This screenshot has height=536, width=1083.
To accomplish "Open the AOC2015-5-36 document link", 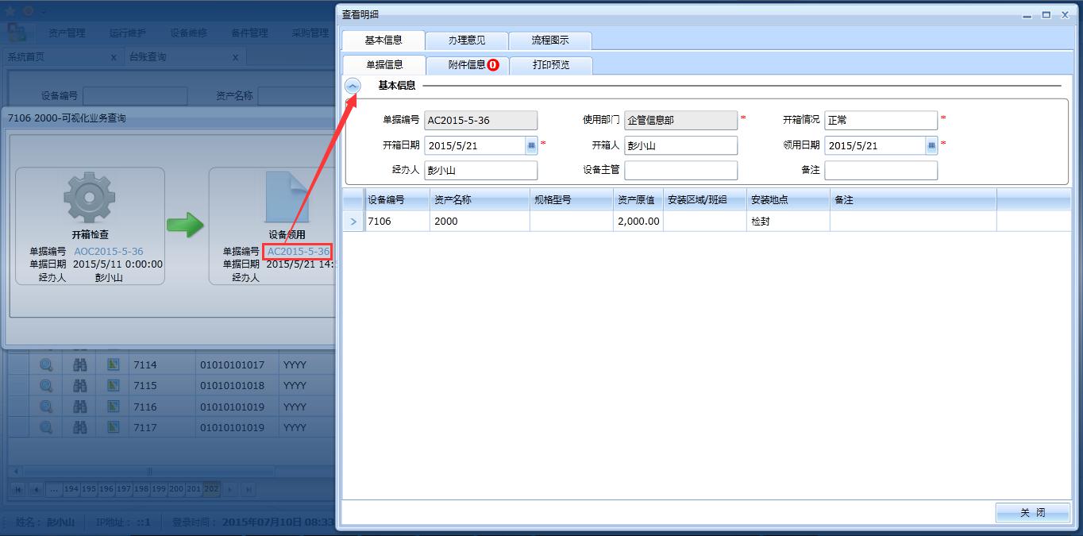I will [108, 252].
